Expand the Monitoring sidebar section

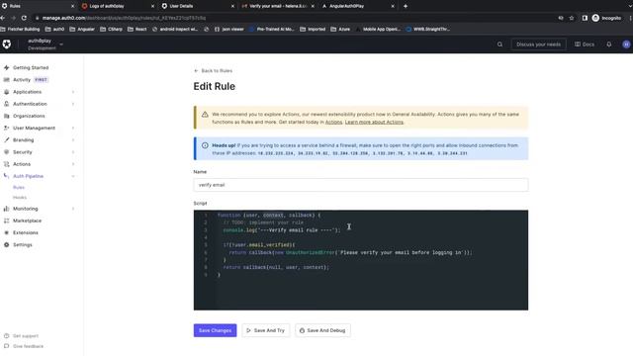click(40, 209)
